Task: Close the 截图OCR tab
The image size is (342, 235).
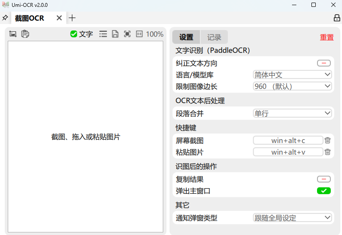Action: [x=59, y=18]
